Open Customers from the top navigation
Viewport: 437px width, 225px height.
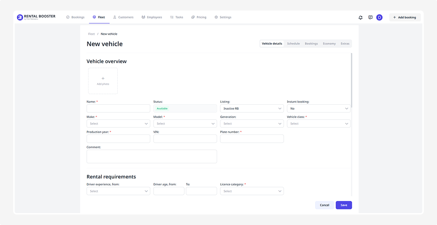123,17
